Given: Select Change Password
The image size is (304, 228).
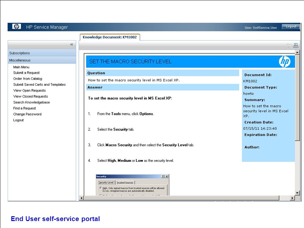Looking at the screenshot, I should pos(27,114).
